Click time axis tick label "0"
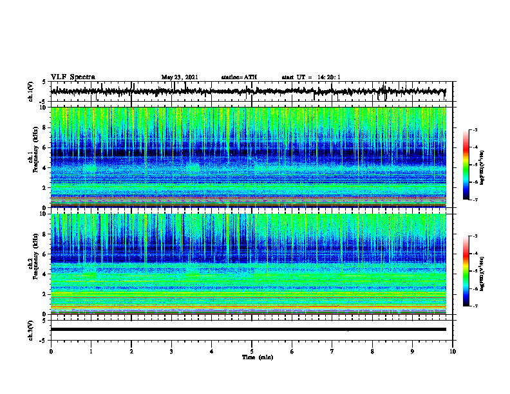The width and height of the screenshot is (510, 394). (51, 352)
